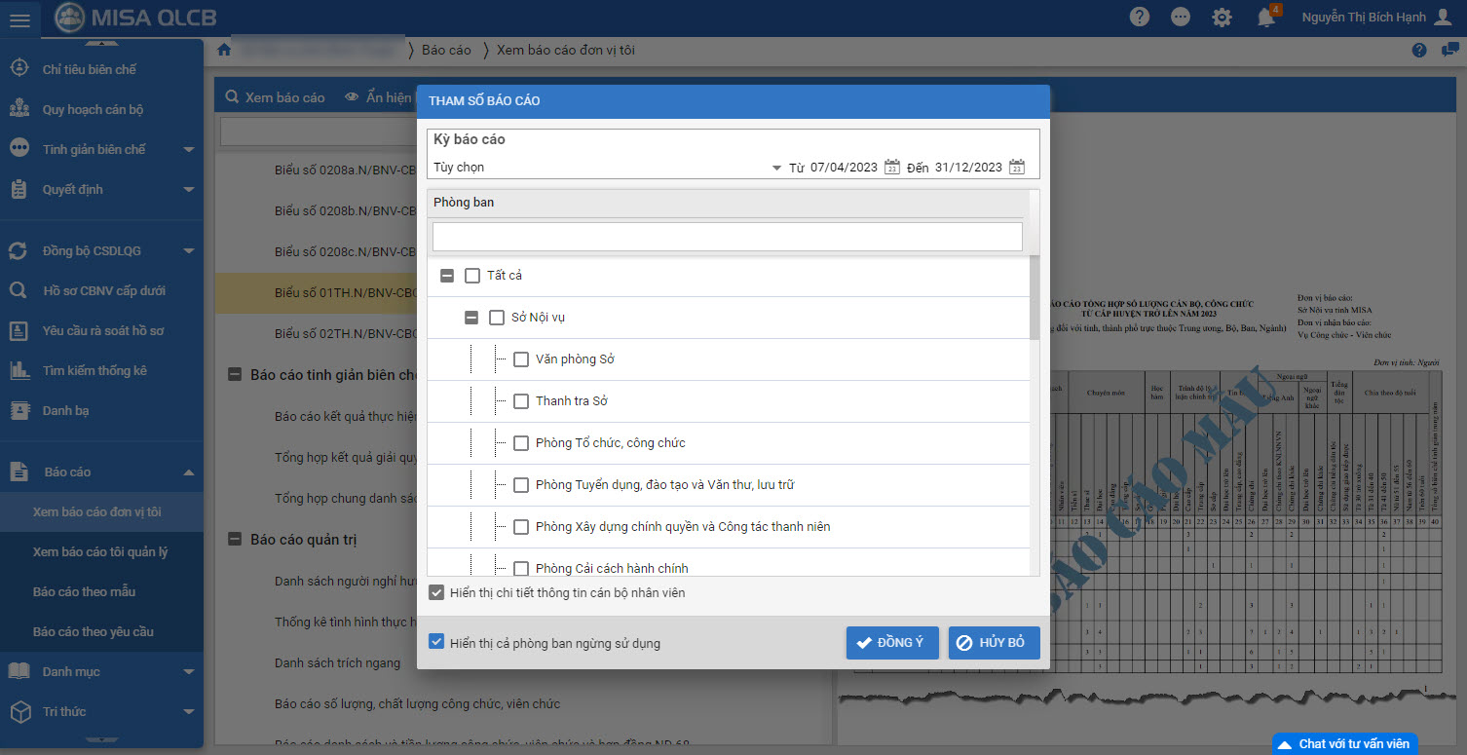Open the 'Tùy chọn' report period dropdown
The width and height of the screenshot is (1467, 755).
pyautogui.click(x=776, y=168)
